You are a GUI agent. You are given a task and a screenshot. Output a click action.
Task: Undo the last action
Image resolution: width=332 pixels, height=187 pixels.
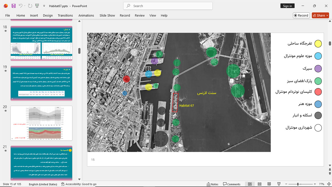[20, 6]
